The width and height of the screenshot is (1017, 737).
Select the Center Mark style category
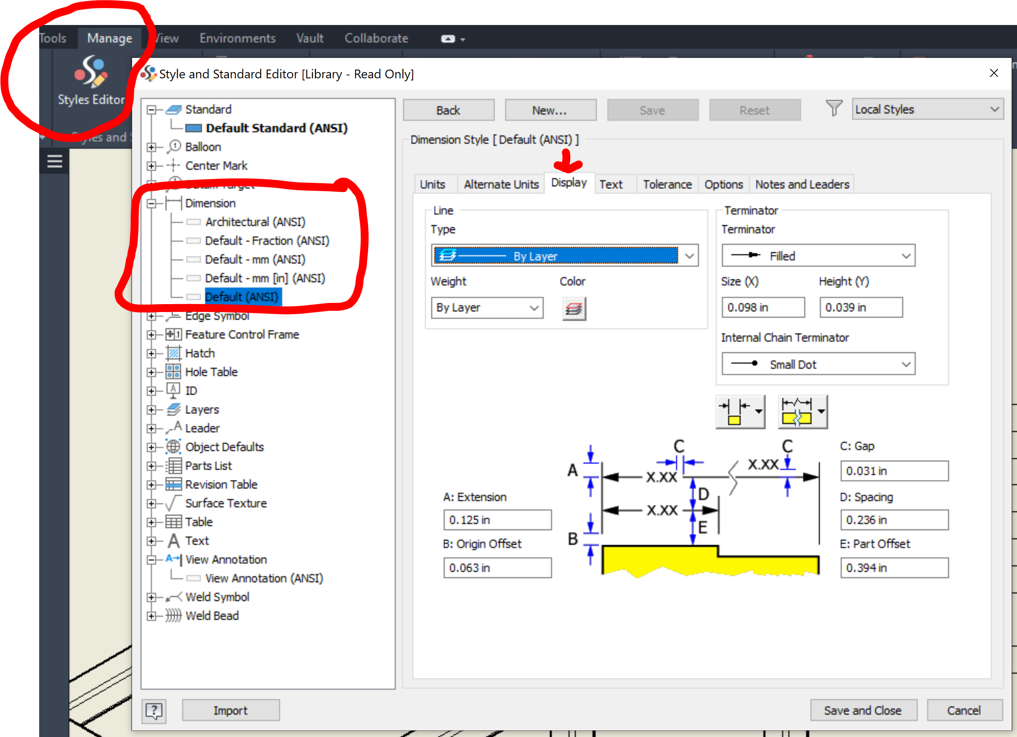point(216,166)
